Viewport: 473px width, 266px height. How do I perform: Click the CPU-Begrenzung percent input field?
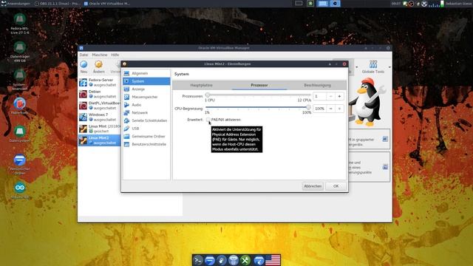pyautogui.click(x=320, y=109)
